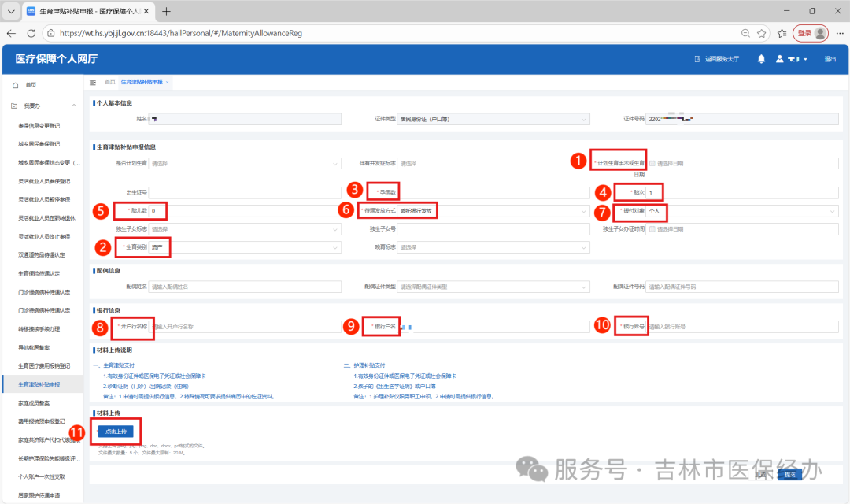Image resolution: width=850 pixels, height=504 pixels.
Task: Click into the 开户行名称 input field
Action: (245, 327)
